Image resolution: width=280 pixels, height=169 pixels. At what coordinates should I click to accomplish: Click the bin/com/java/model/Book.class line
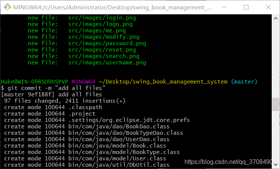point(85,146)
